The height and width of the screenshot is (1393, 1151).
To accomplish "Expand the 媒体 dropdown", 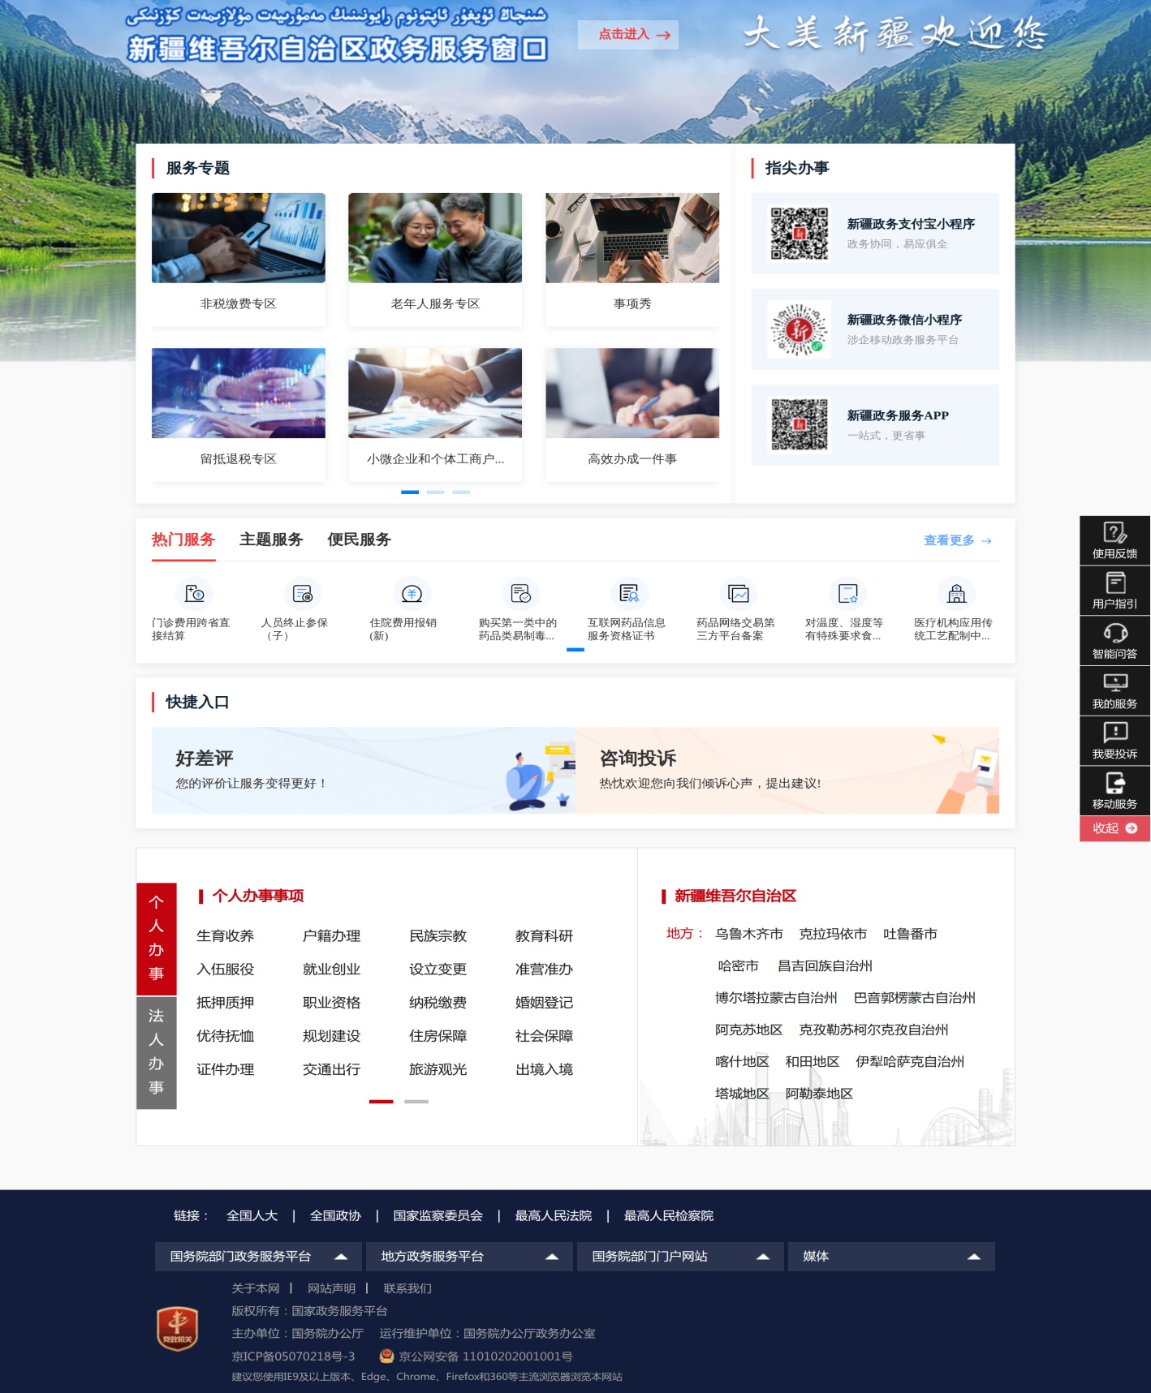I will 891,1256.
